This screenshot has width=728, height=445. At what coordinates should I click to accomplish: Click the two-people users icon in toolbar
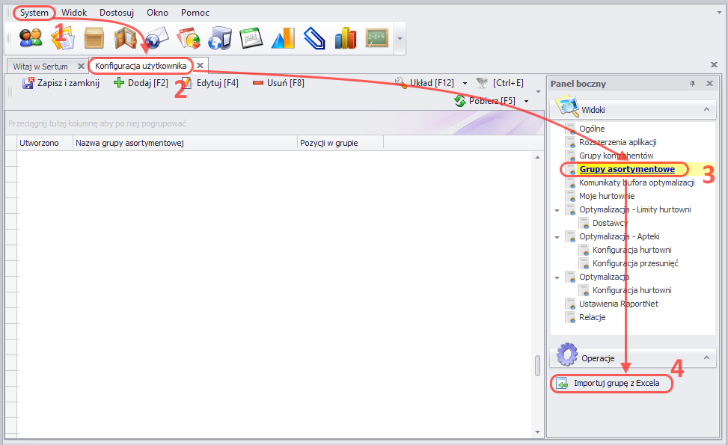click(31, 37)
